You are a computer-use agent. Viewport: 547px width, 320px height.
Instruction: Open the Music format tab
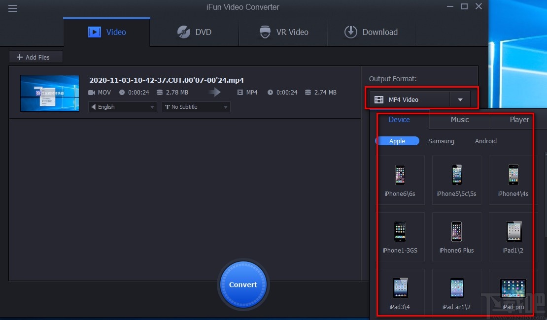pos(459,120)
